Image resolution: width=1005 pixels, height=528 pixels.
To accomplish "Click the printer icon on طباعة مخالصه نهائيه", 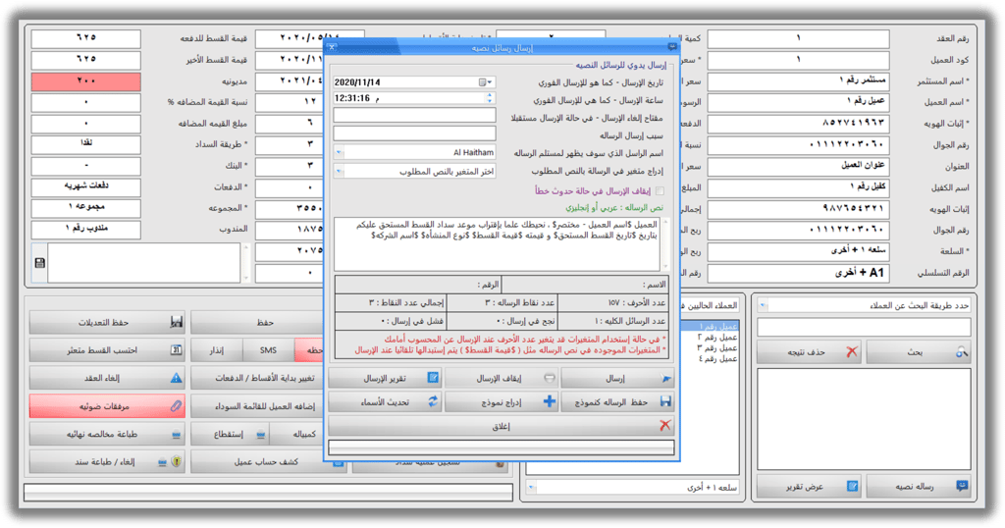I will coord(177,435).
